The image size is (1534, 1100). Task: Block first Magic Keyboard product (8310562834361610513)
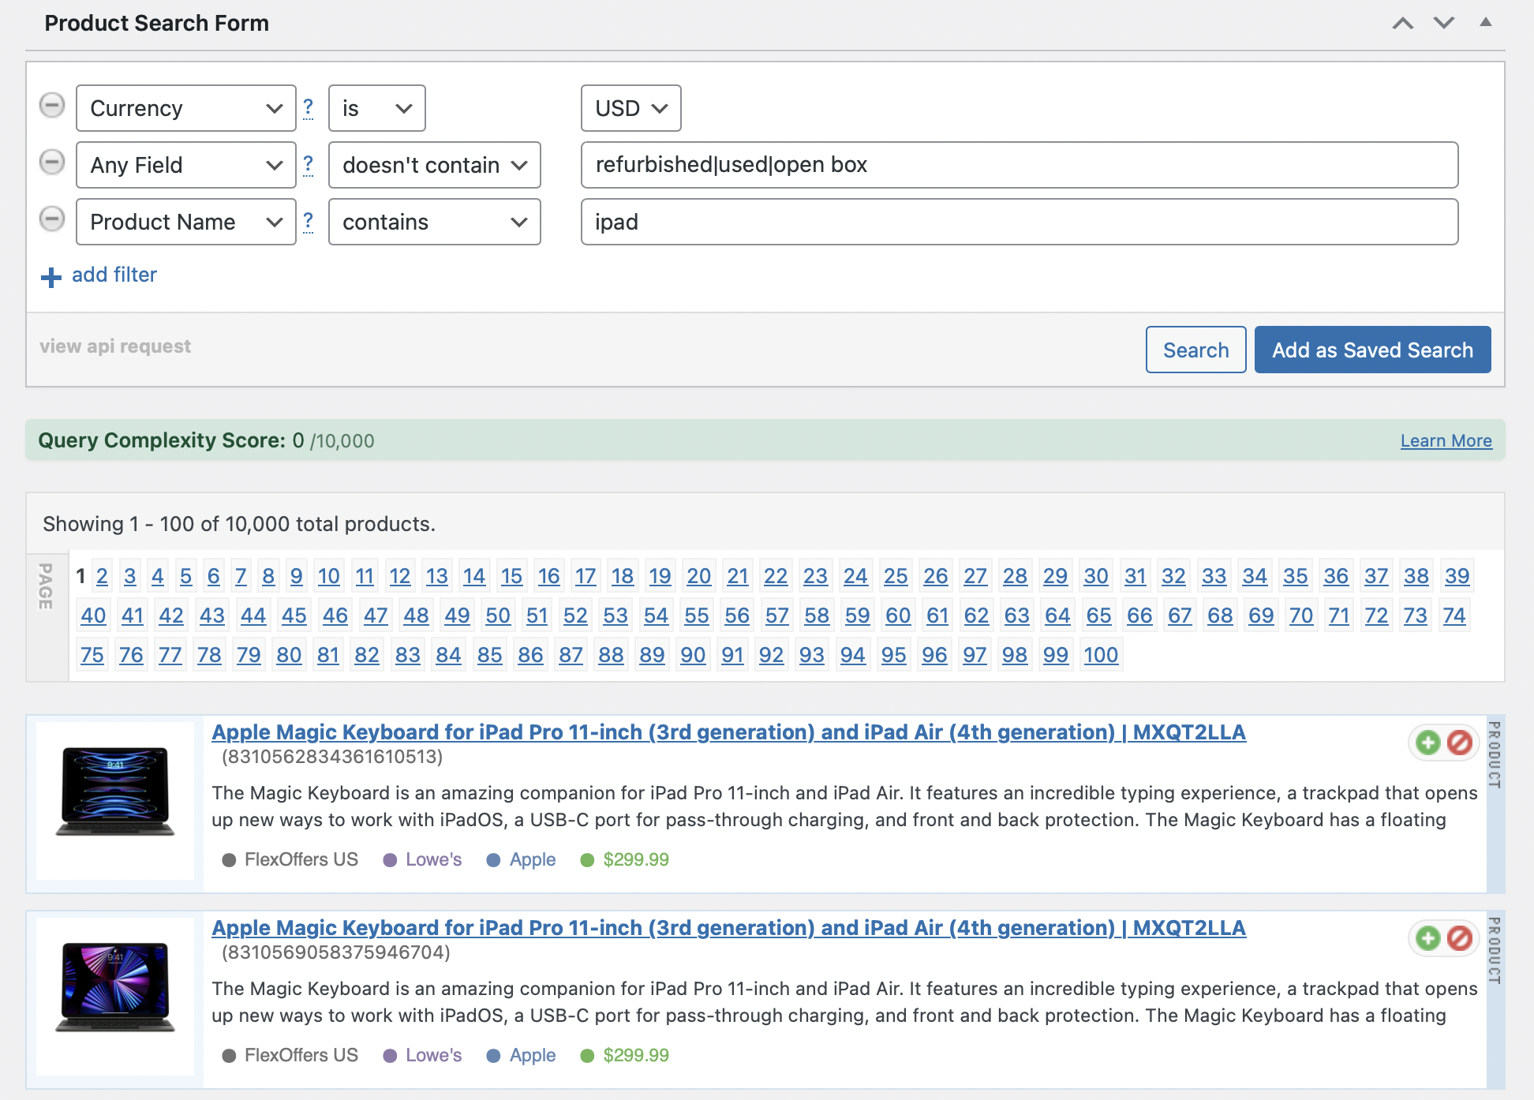(1460, 743)
